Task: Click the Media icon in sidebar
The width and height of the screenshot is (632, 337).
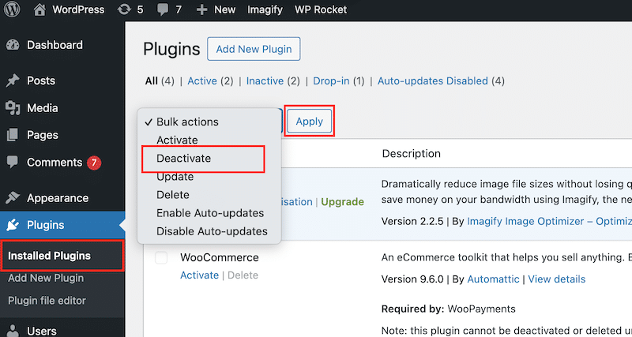Action: (x=13, y=108)
